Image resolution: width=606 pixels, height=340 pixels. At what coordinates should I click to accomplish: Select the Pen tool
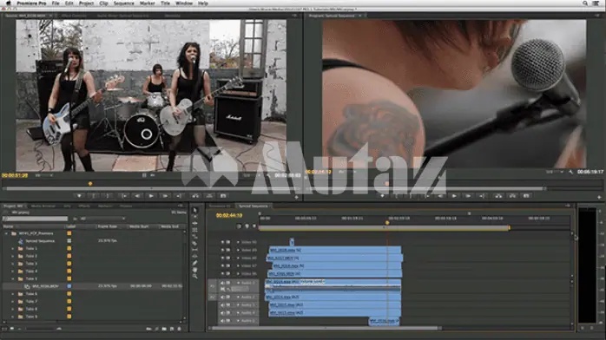click(x=194, y=263)
